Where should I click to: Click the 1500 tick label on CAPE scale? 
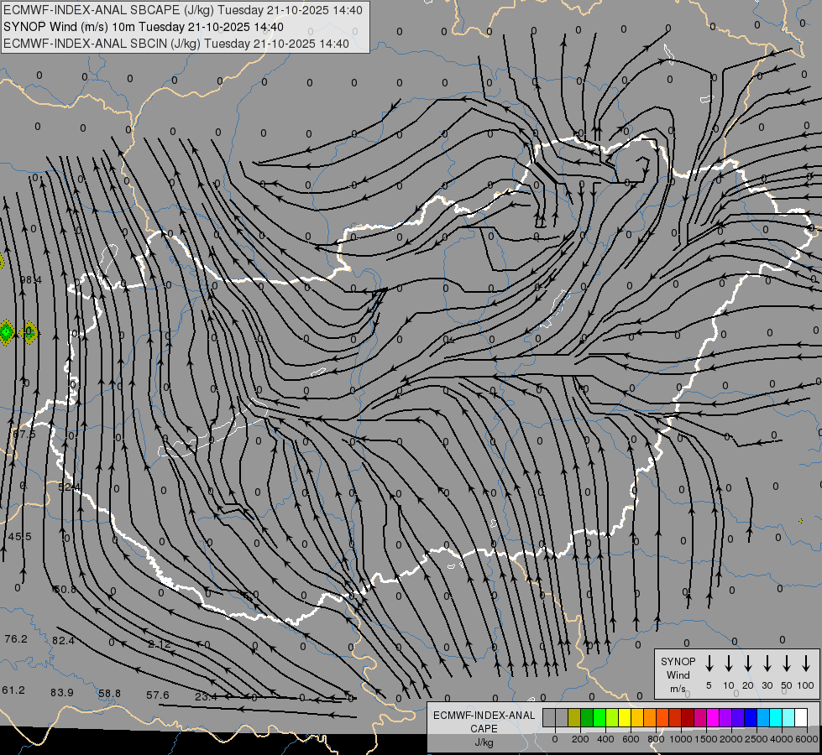706,739
